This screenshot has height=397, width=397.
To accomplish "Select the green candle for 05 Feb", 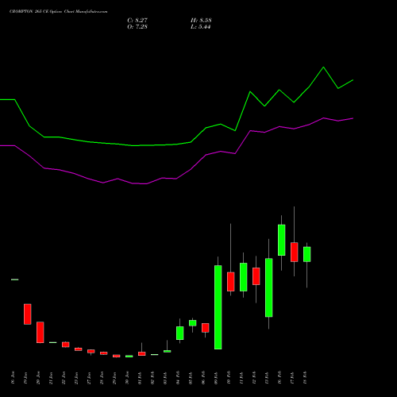I will click(193, 323).
